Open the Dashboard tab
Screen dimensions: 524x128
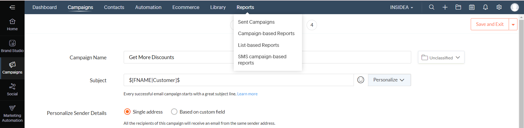coord(45,7)
